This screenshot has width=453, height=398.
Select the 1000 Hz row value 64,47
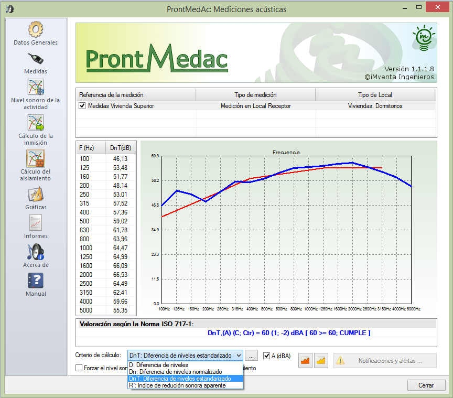[x=120, y=248]
